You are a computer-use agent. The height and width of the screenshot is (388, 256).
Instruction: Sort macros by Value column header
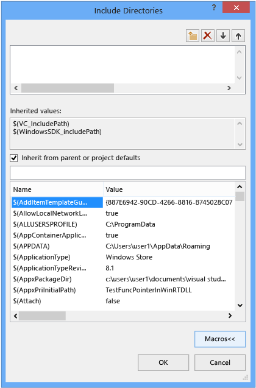169,189
